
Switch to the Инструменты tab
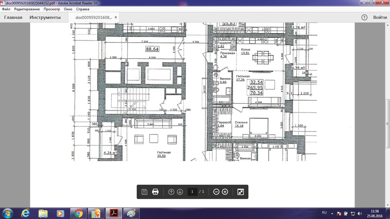tap(45, 18)
